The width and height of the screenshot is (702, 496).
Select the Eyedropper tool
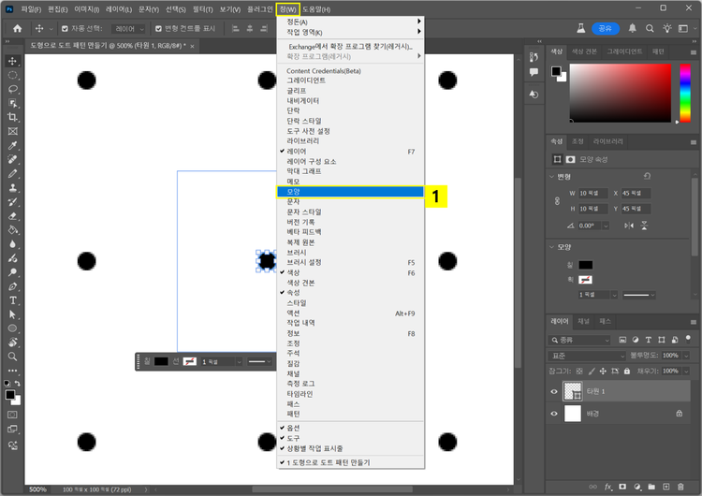tap(12, 145)
